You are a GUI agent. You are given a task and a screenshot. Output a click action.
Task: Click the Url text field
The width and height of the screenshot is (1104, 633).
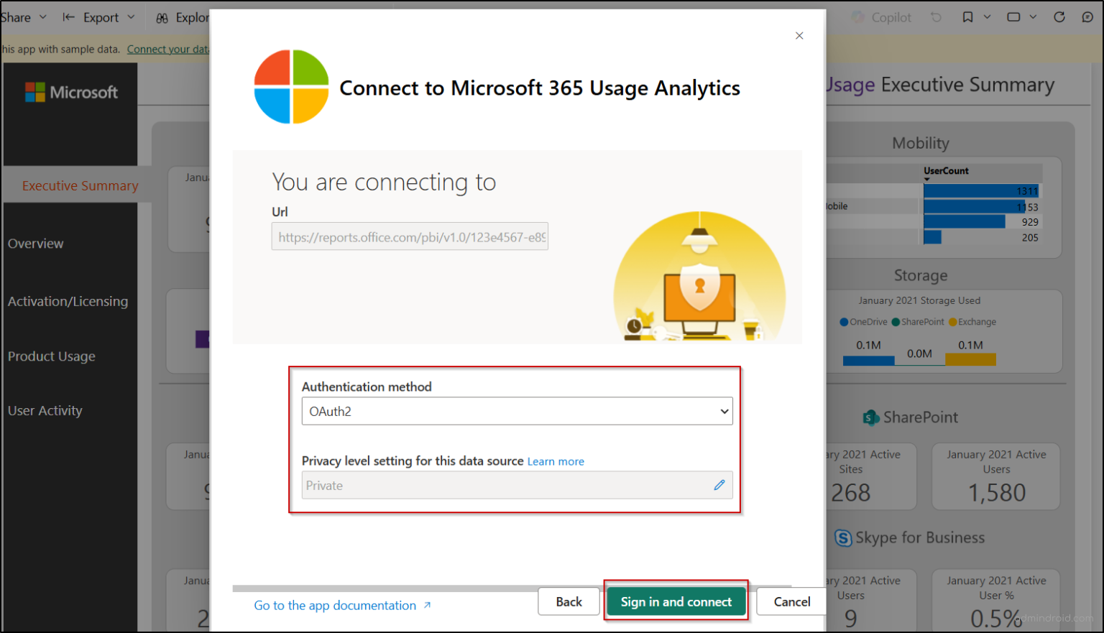[x=410, y=236]
